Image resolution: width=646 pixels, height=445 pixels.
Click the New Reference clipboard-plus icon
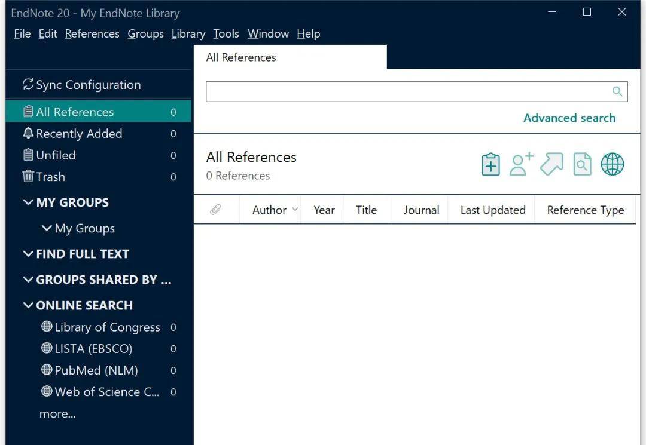(490, 164)
